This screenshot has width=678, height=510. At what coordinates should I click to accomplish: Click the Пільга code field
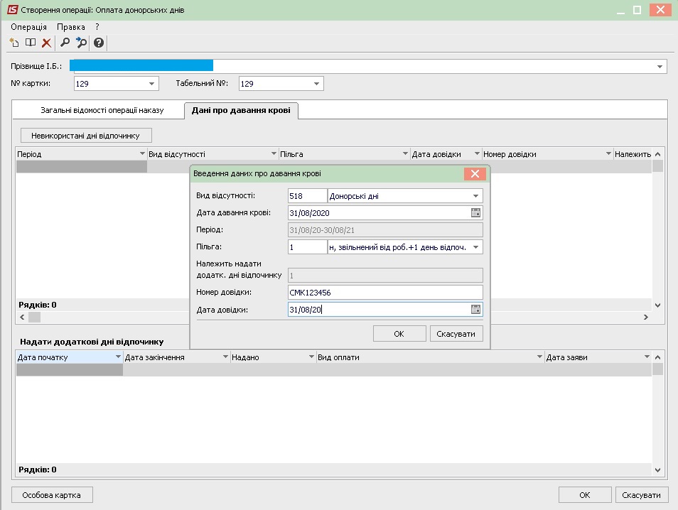[308, 247]
